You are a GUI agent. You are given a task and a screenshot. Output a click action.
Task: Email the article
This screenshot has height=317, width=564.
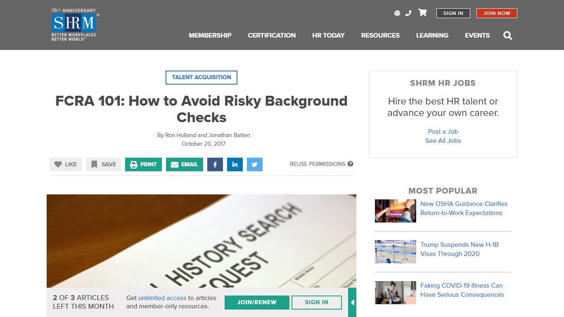coord(185,164)
